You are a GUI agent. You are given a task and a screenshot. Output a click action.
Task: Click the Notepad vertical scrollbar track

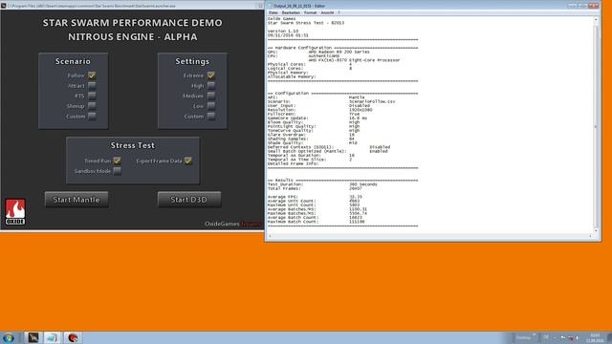click(596, 125)
